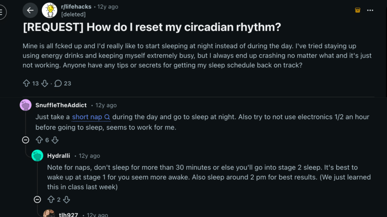Open Hydralli's user profile
This screenshot has height=217, width=387.
(x=59, y=156)
